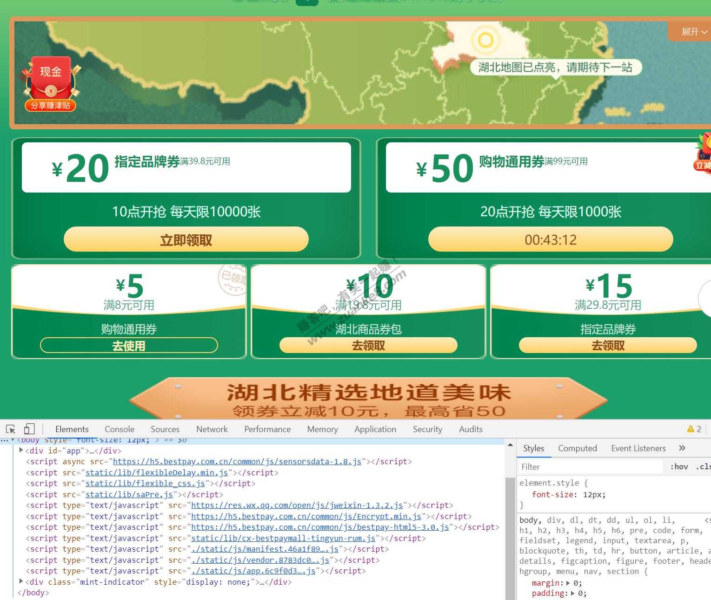
Task: Click the 10点开抢 每天限10000张 text
Action: [186, 212]
